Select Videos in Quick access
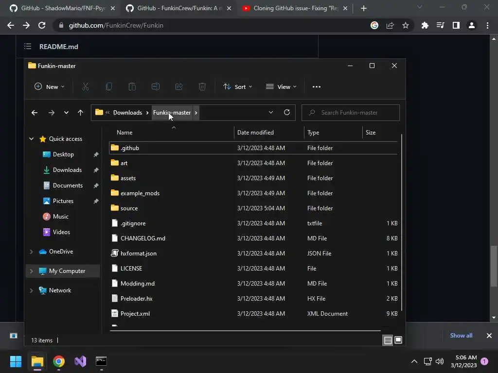Viewport: 498px width, 373px height. pyautogui.click(x=61, y=232)
